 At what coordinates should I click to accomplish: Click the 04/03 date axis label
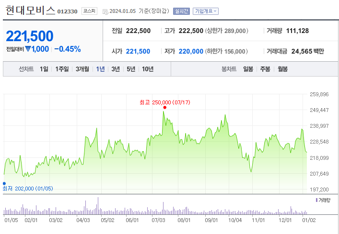83,220
